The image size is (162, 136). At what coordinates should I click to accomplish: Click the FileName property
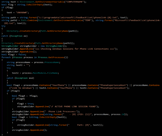tap(52, 73)
